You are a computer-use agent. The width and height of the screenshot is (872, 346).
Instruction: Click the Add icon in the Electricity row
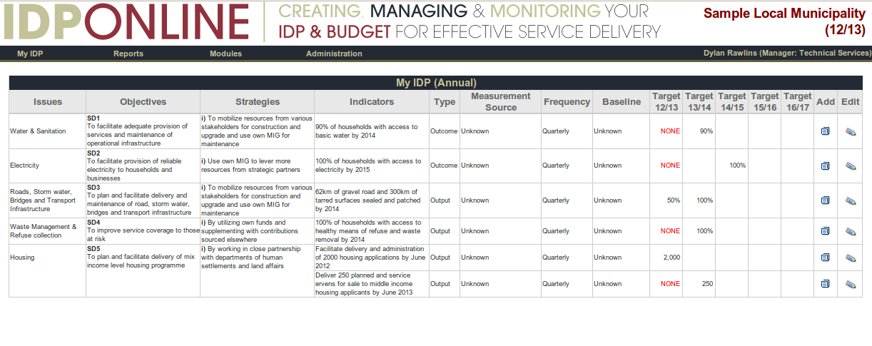(x=825, y=166)
